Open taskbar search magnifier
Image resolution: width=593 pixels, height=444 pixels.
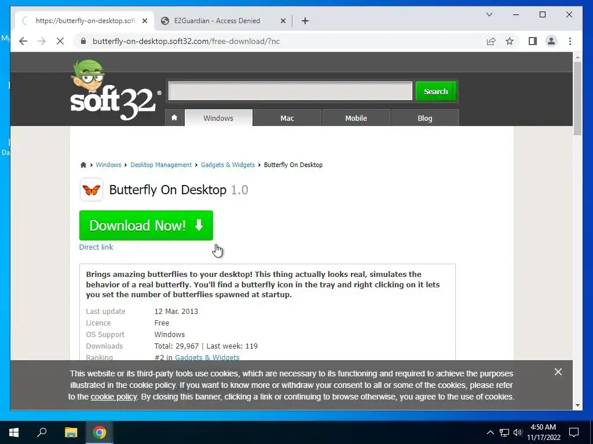[42, 432]
